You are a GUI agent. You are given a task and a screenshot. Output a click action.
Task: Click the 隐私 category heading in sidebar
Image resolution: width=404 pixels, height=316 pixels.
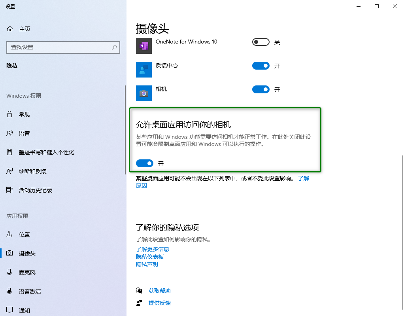[11, 66]
